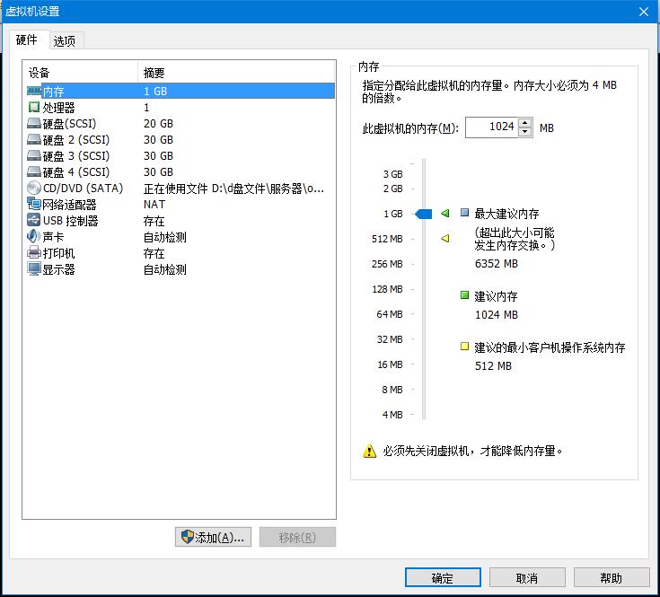
Task: Click the 4 MB slider scale label
Action: coord(392,415)
